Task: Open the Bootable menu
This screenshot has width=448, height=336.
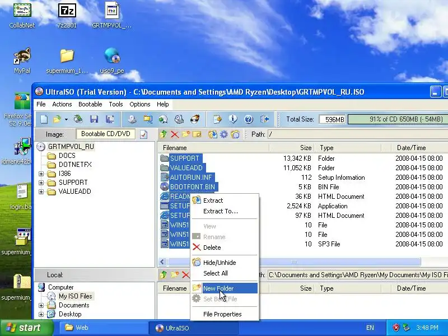Action: 90,104
